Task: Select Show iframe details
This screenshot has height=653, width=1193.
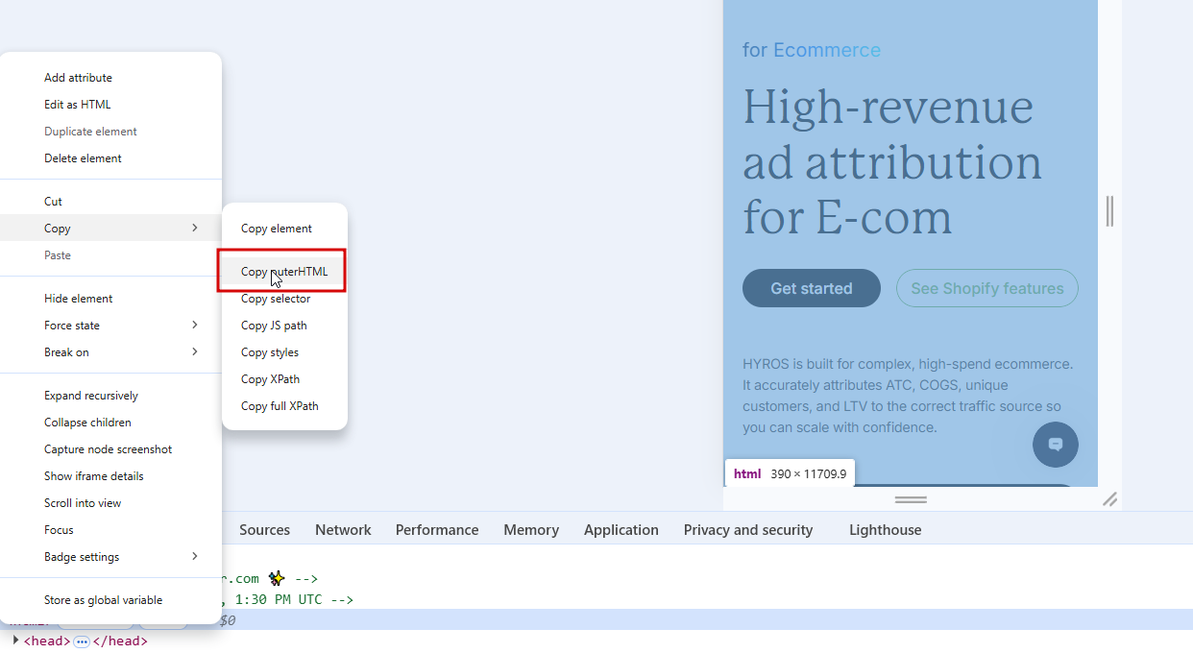Action: (x=93, y=476)
